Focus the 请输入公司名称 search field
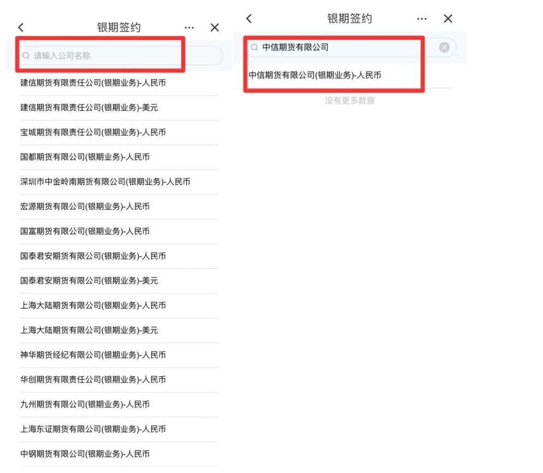 121,55
